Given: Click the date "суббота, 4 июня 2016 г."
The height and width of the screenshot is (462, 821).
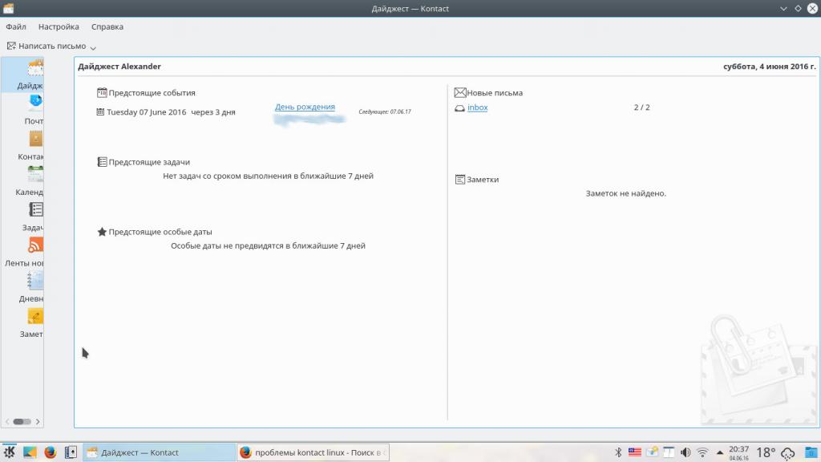Looking at the screenshot, I should [x=770, y=67].
